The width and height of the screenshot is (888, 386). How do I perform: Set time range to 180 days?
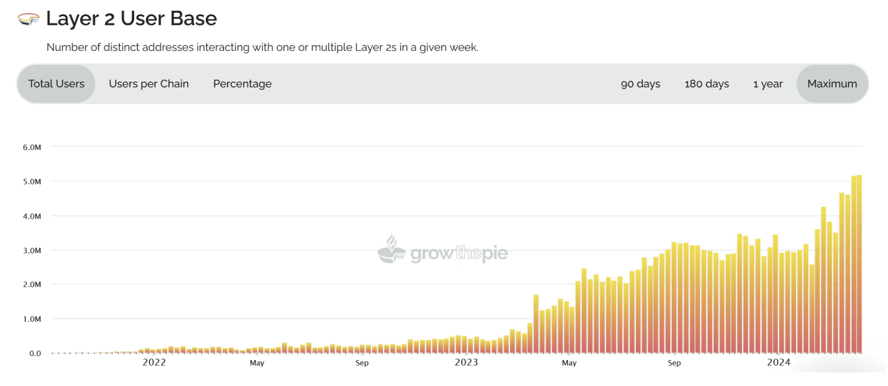click(x=707, y=84)
